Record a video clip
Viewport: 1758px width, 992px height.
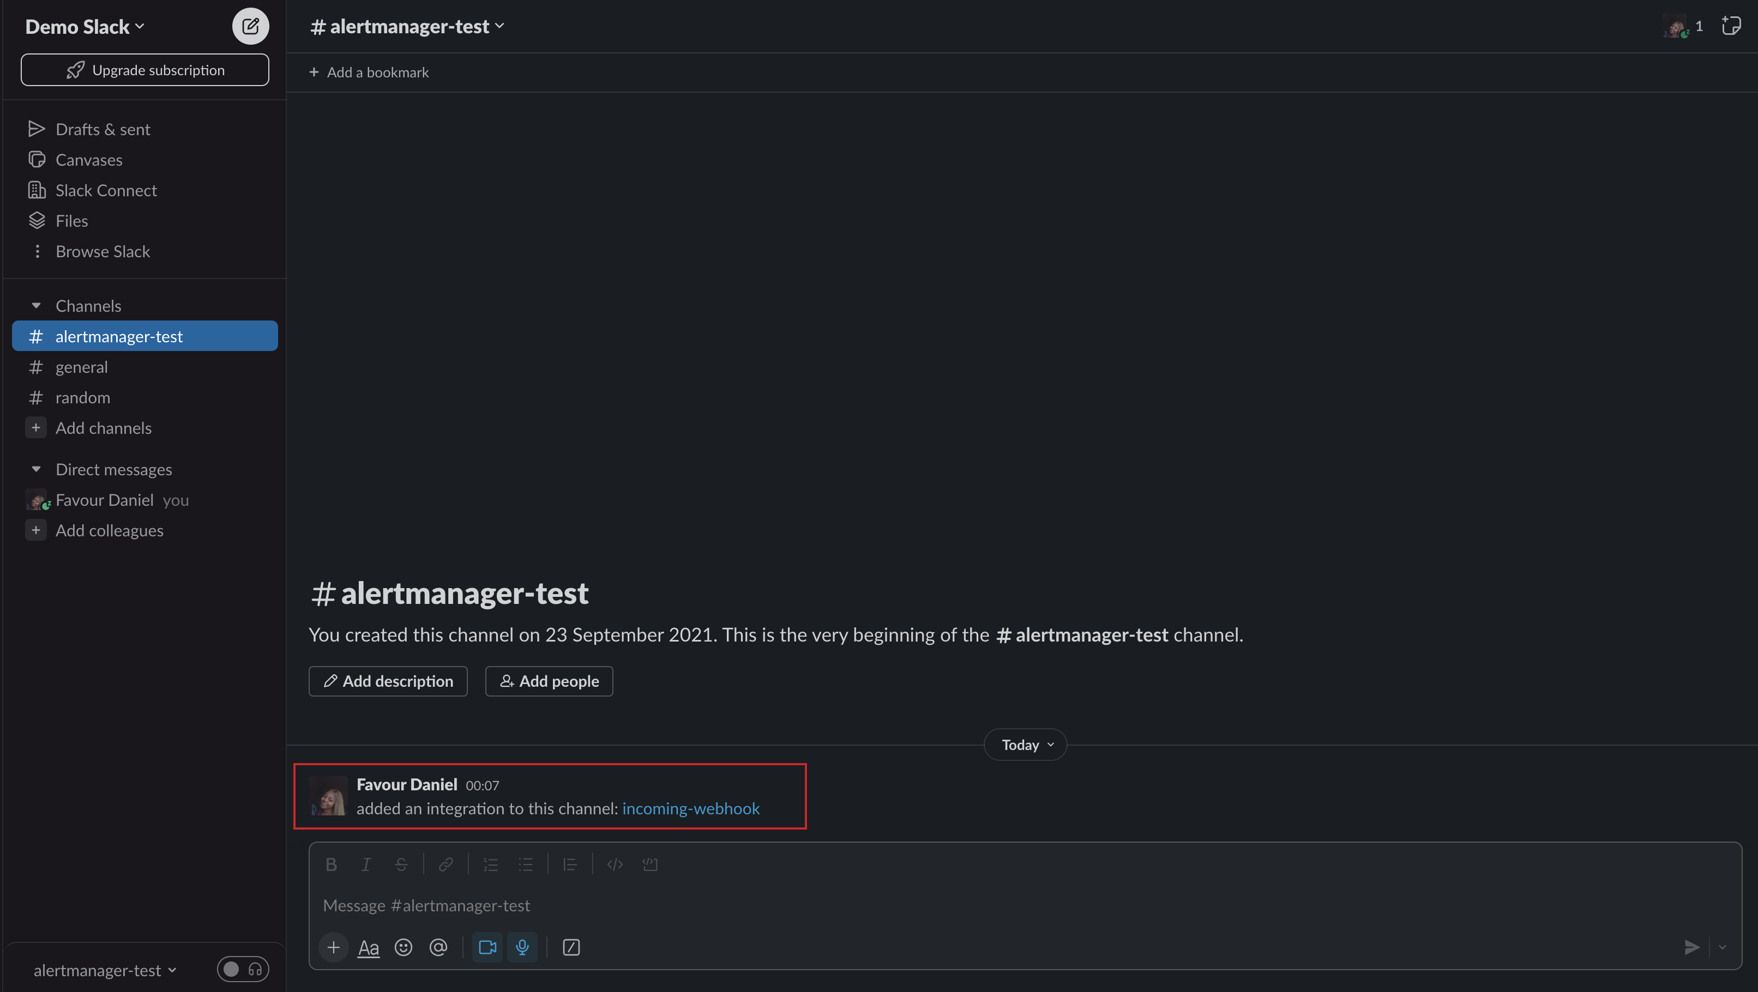(x=487, y=947)
